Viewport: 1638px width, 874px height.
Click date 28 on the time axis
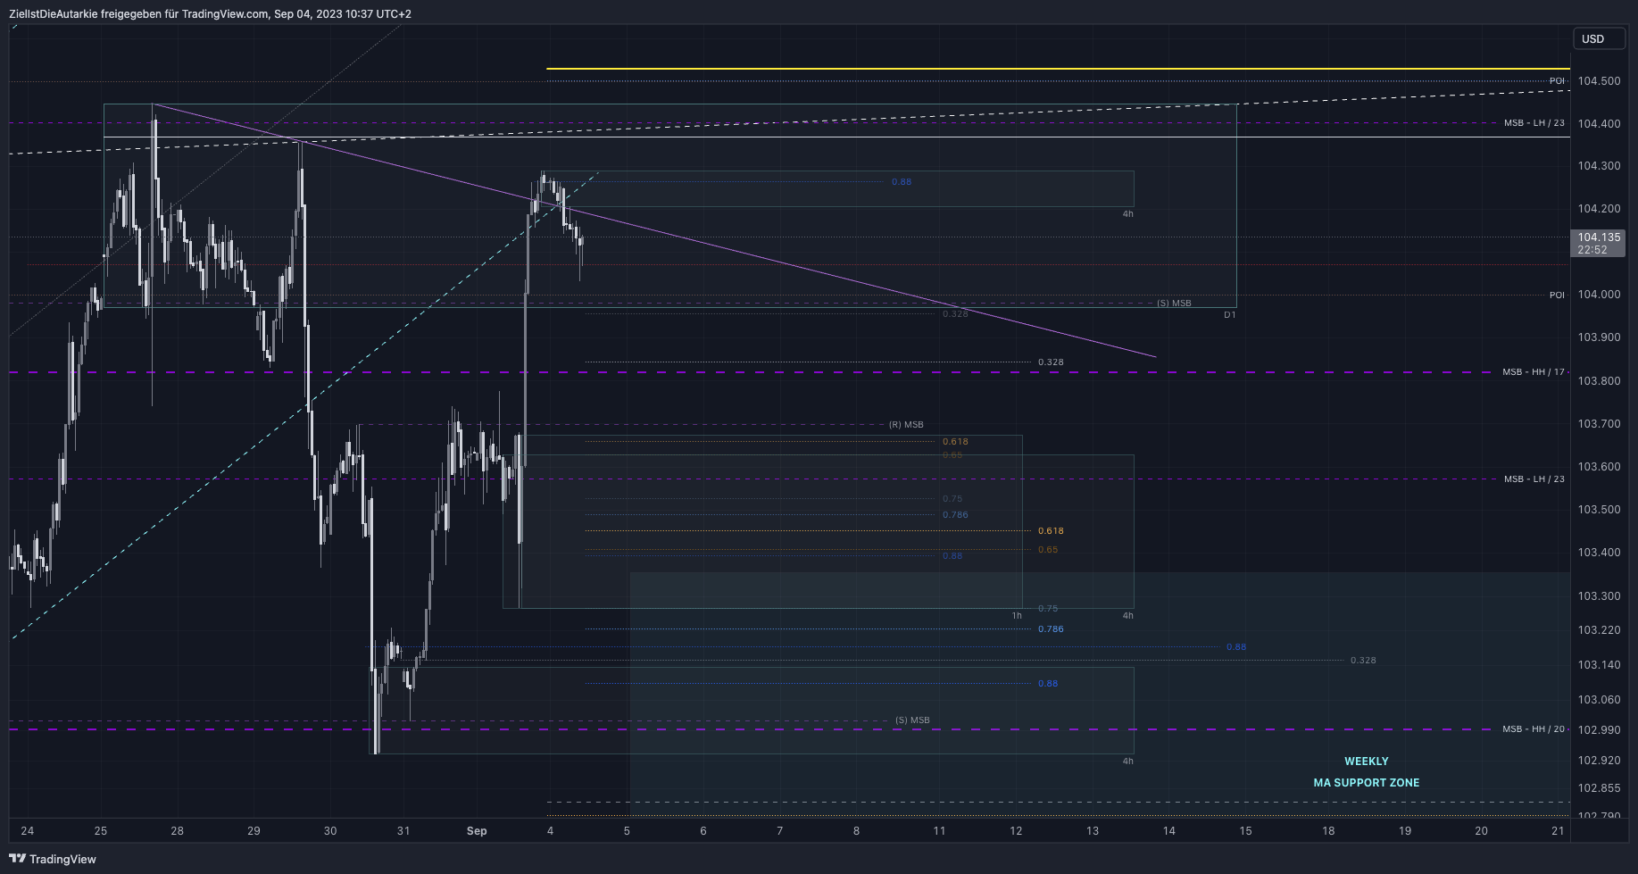[x=178, y=831]
